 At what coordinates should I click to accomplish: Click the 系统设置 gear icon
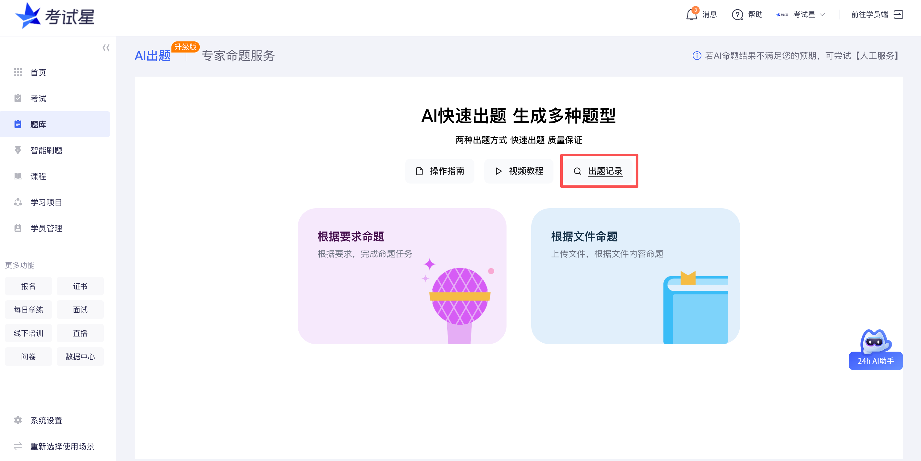click(x=18, y=420)
